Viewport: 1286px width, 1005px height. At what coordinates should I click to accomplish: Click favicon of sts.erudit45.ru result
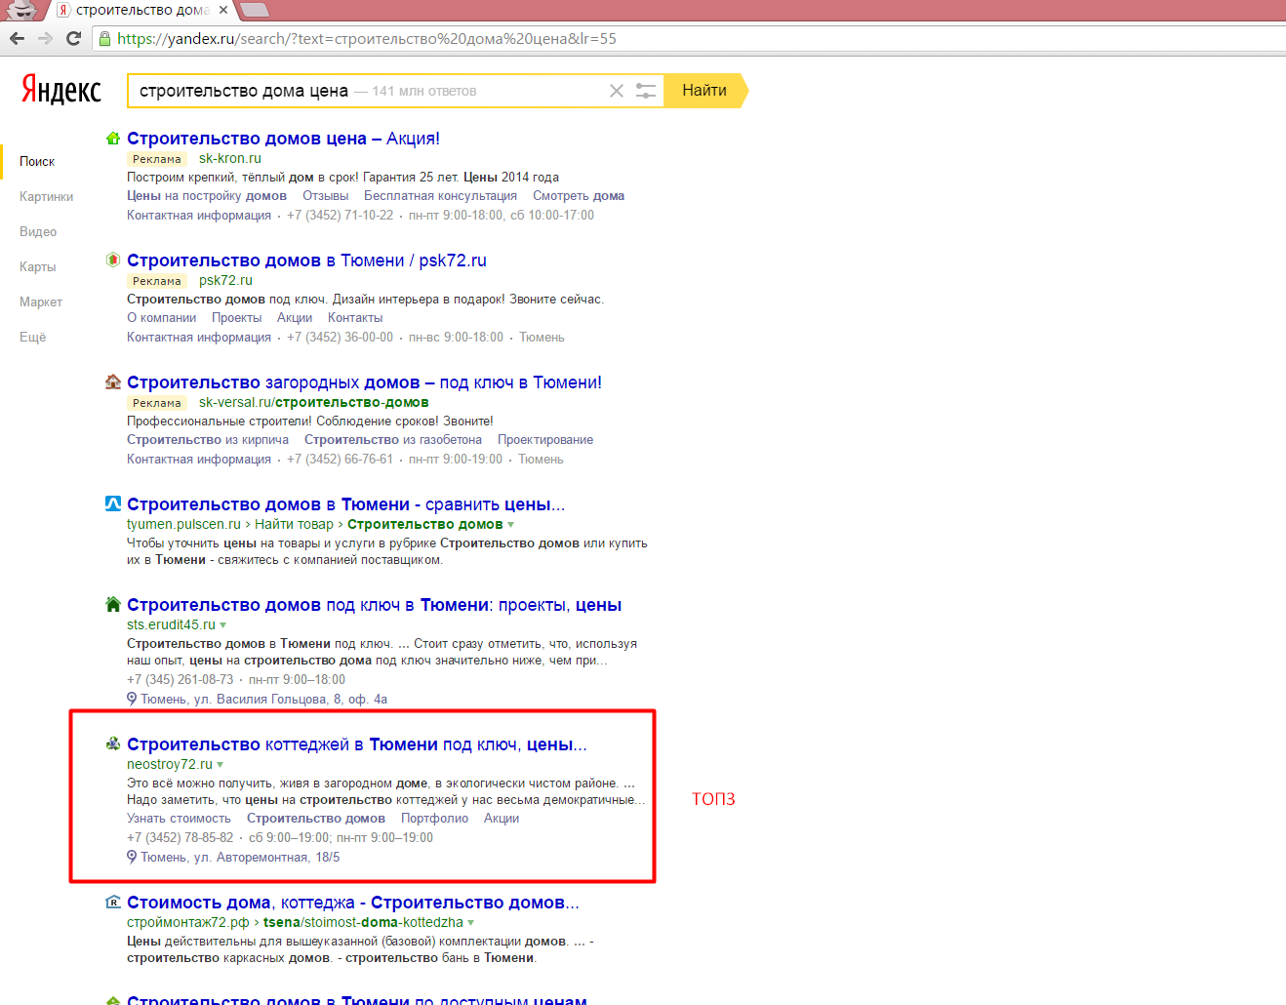(x=113, y=605)
